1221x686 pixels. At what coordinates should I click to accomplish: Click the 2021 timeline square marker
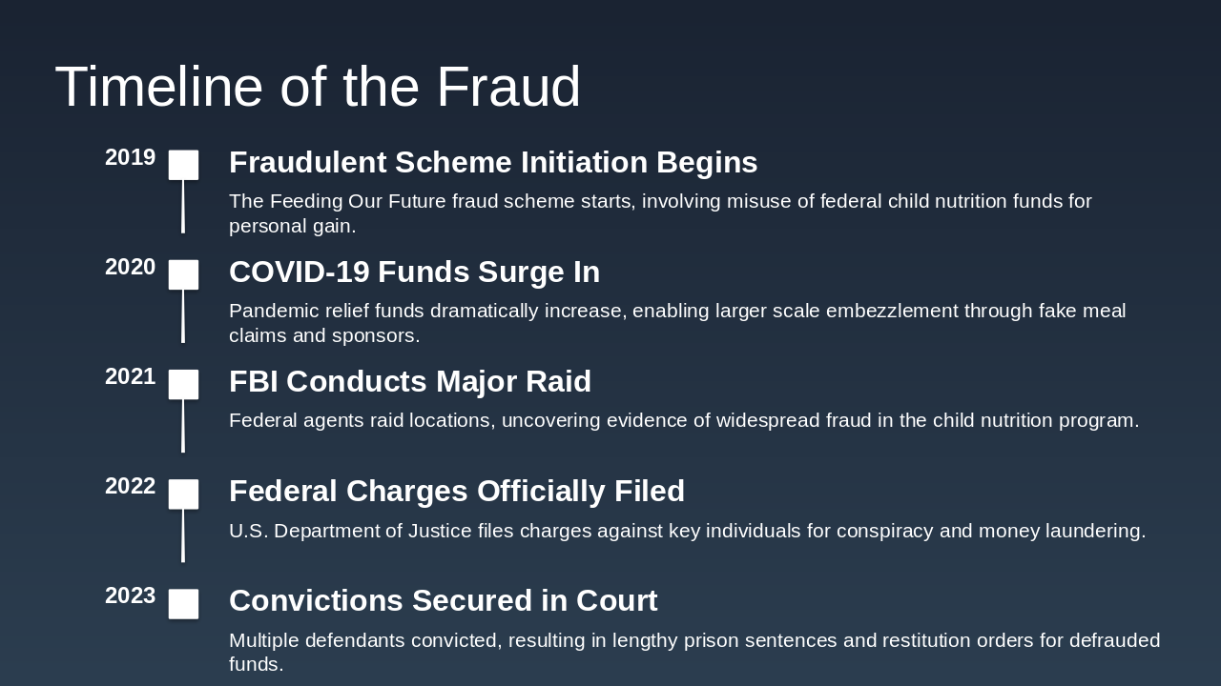point(184,384)
